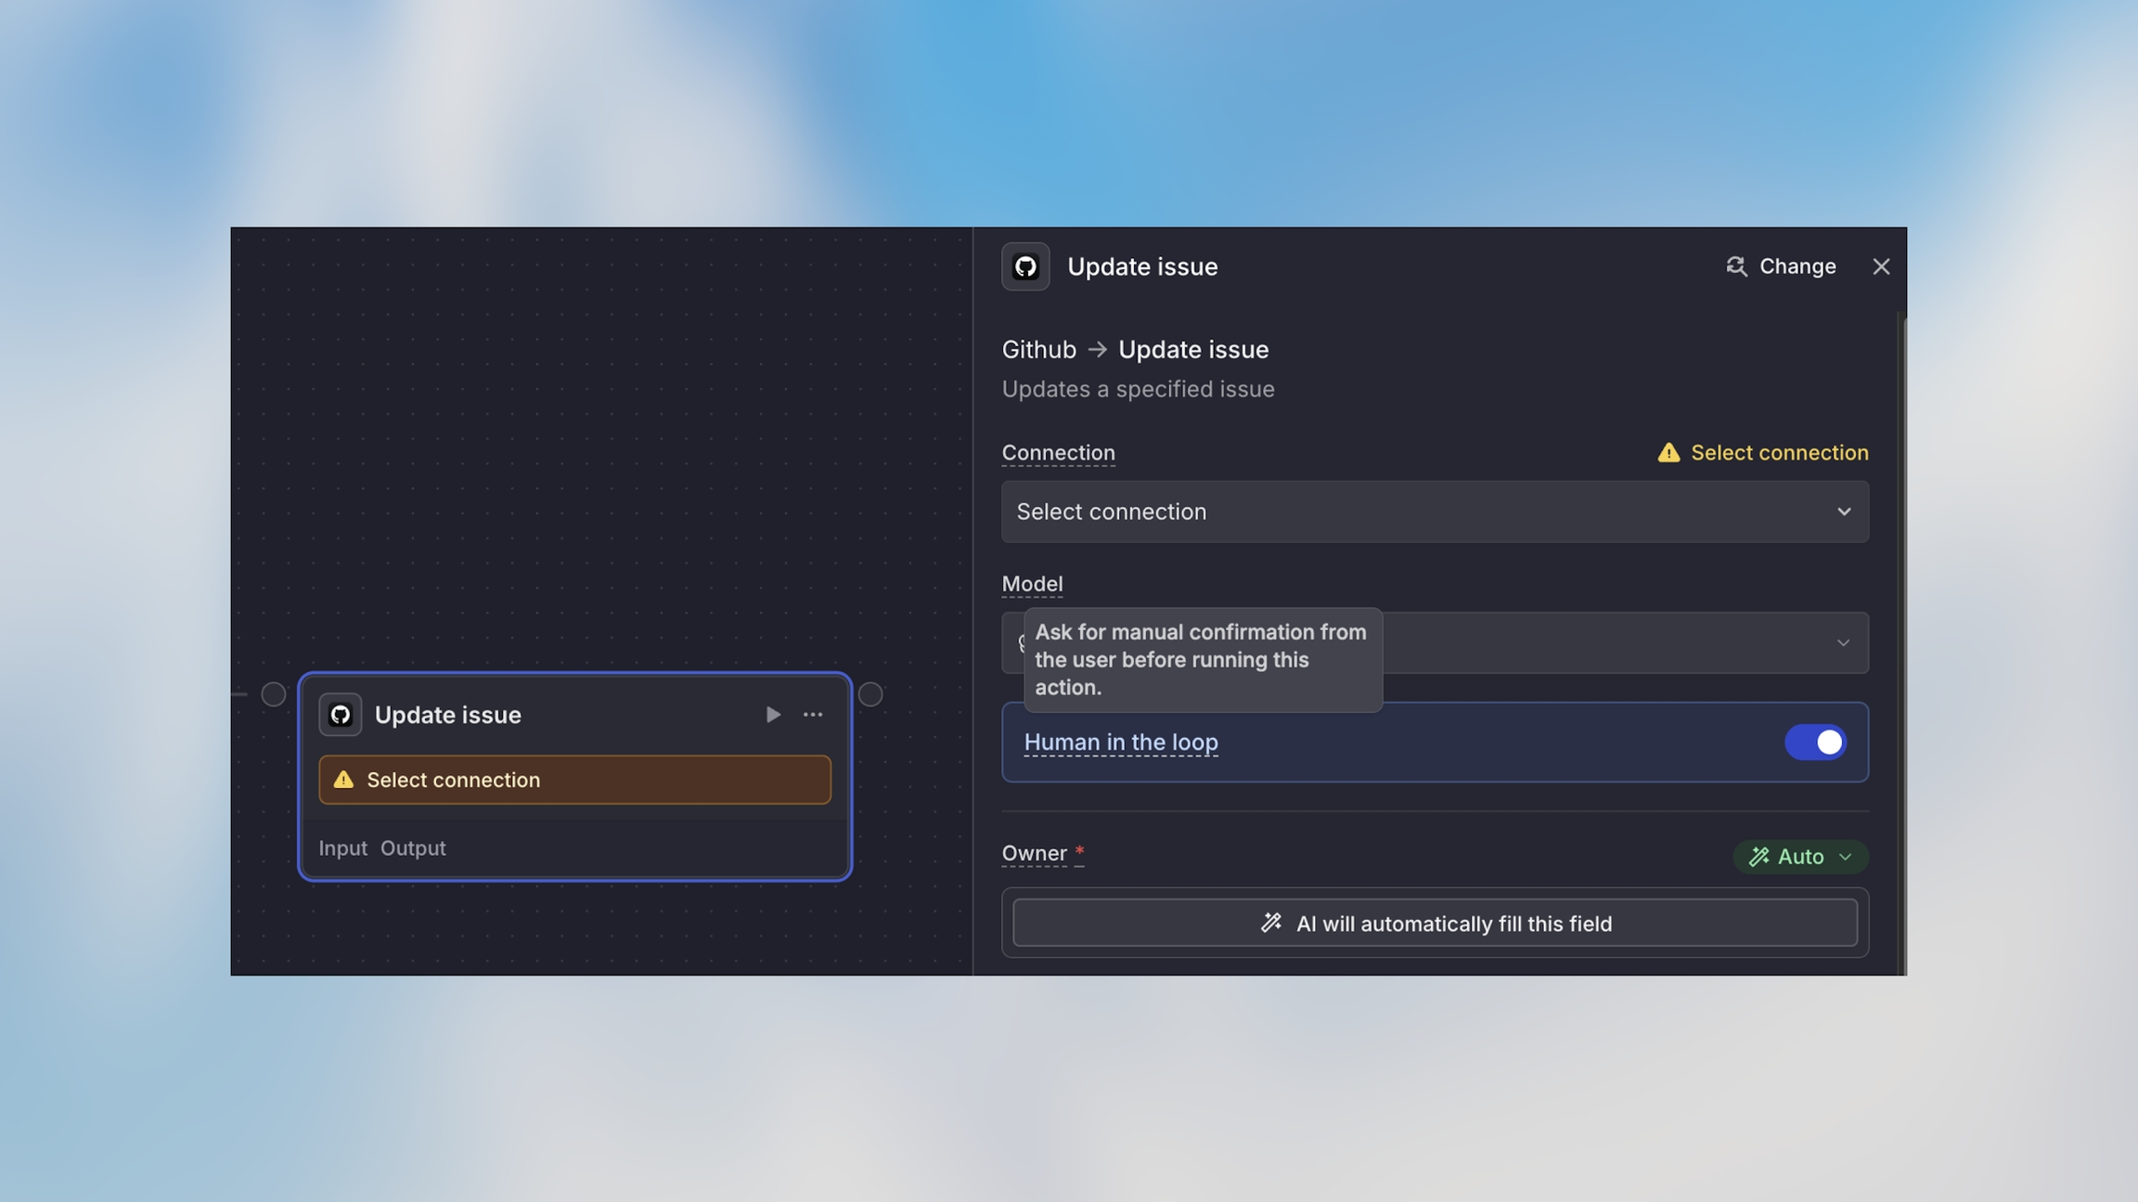Disable the Human in the loop toggle
This screenshot has height=1202, width=2138.
click(x=1815, y=743)
